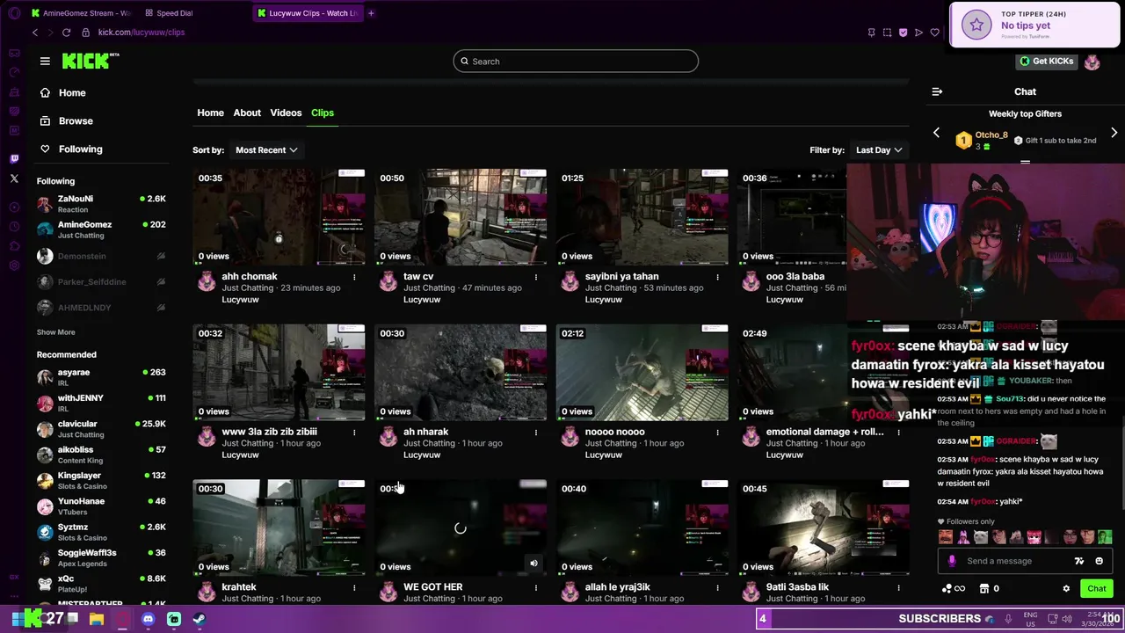Go back in the browser
1125x633 pixels.
(x=35, y=33)
